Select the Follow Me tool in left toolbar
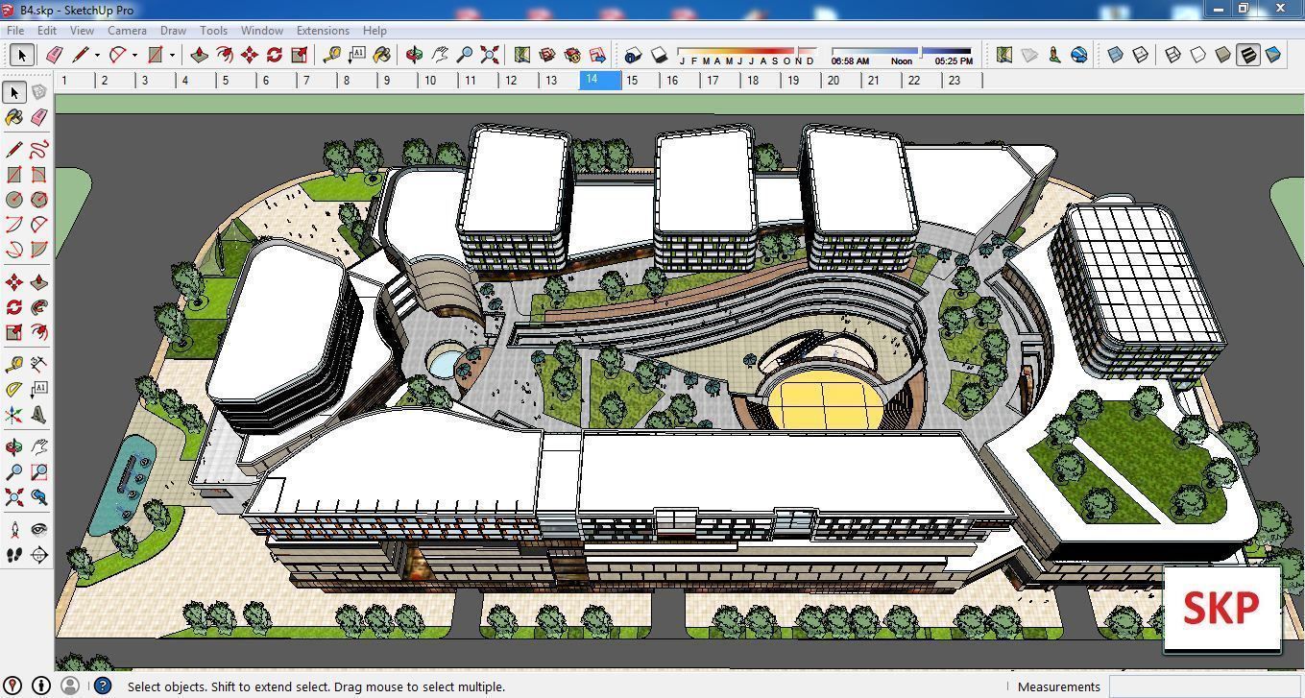The width and height of the screenshot is (1305, 698). point(38,307)
